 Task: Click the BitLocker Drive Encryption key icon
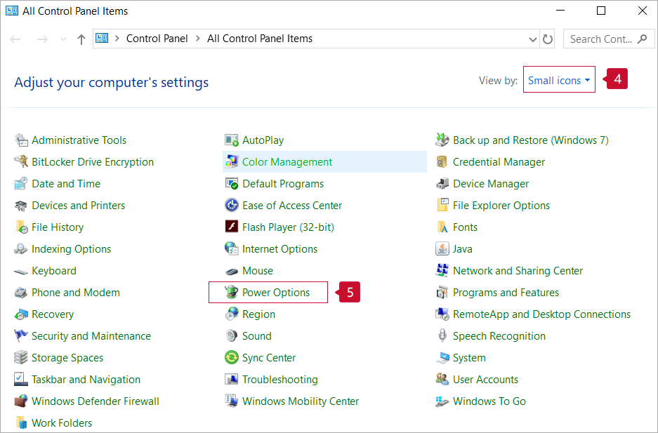[21, 162]
